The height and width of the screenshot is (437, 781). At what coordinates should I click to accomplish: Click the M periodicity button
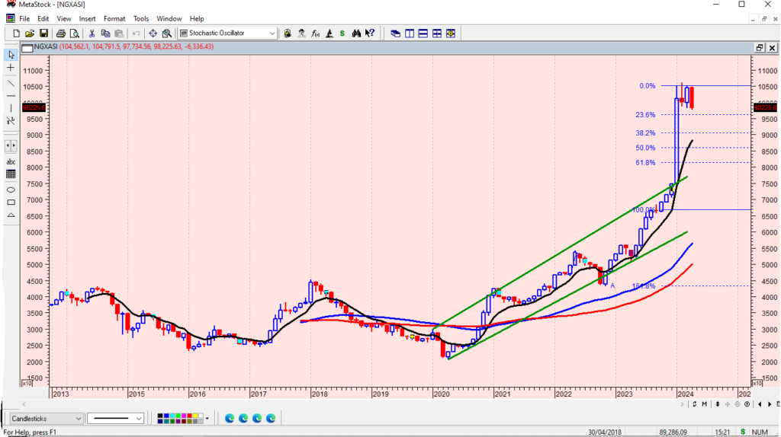705,404
